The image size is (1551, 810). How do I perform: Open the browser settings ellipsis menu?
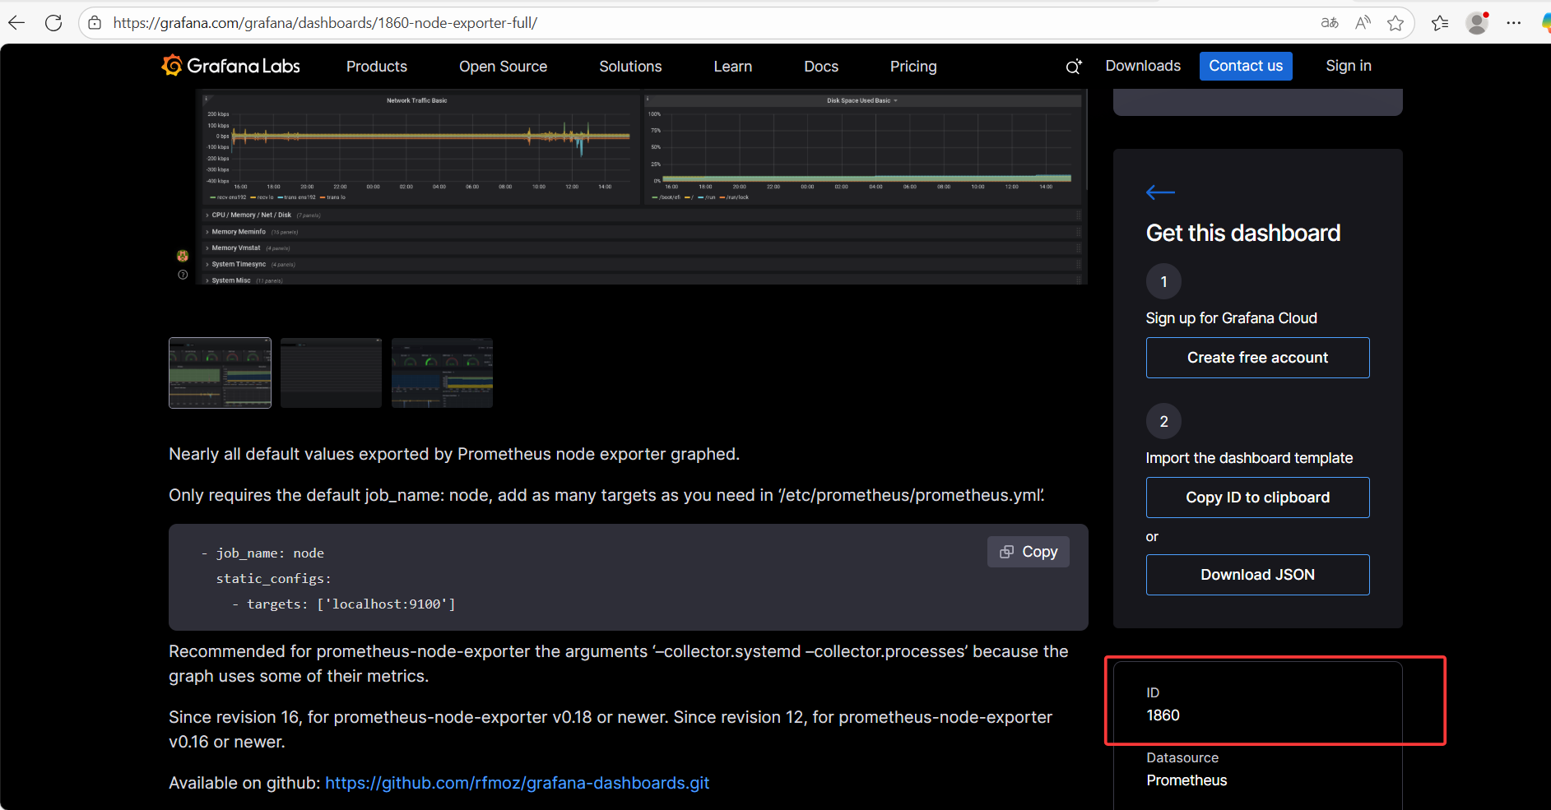click(1513, 23)
